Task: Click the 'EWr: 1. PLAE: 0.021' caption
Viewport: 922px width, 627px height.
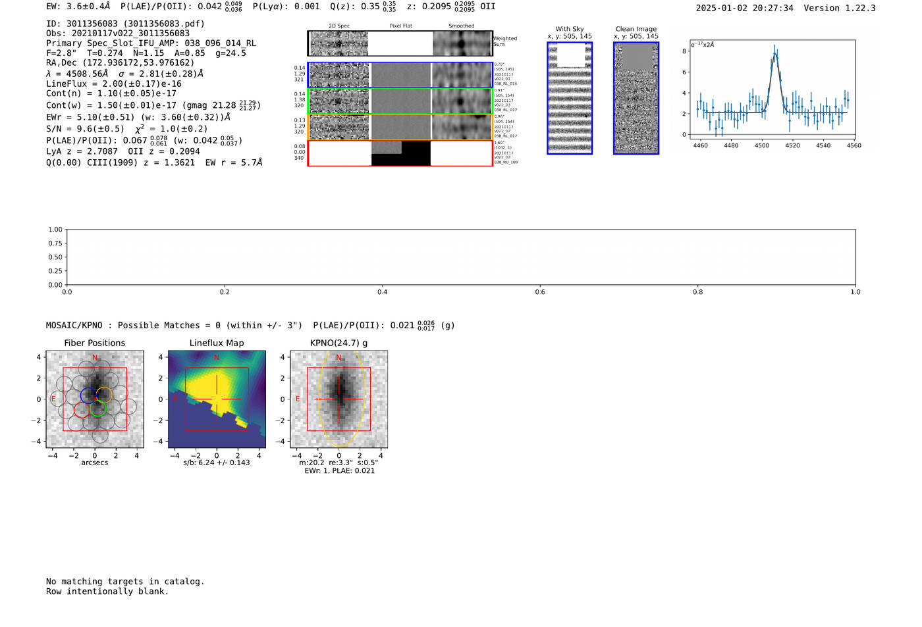Action: 339,471
